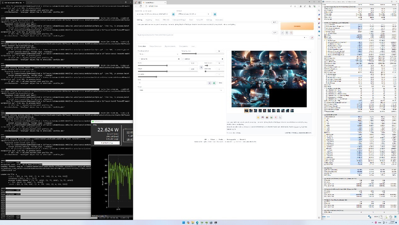Viewport: 399px width, 225px height.
Task: Switch to the img2img tab
Action: [148, 20]
